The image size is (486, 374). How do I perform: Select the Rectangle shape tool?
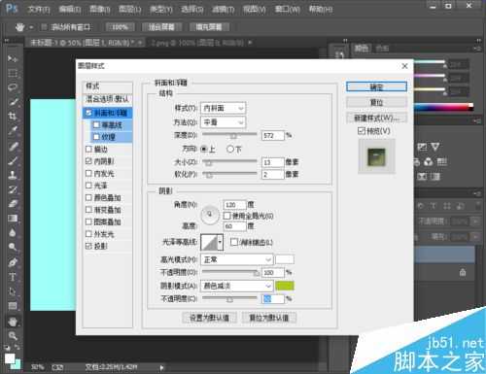coord(13,306)
